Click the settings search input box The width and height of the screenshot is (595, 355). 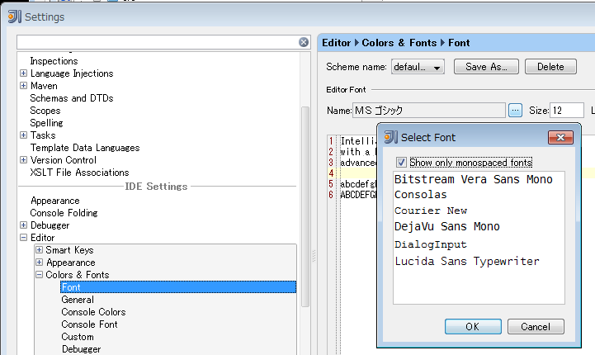[x=158, y=42]
